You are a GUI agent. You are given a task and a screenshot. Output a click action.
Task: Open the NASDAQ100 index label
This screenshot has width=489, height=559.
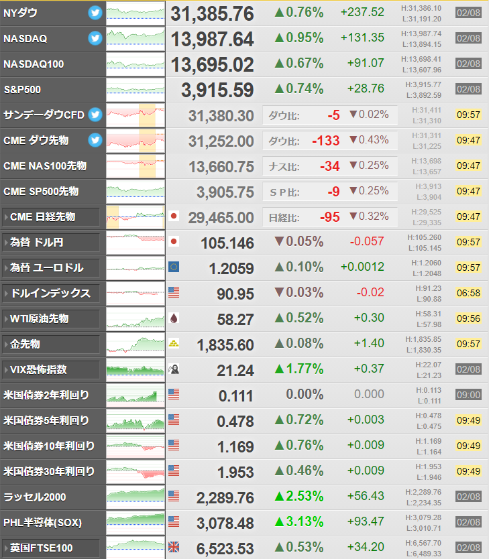coord(34,64)
